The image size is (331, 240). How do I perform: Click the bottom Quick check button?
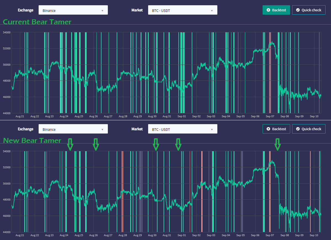click(309, 129)
